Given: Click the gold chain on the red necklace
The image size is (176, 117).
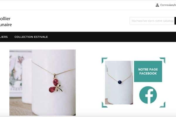Looking at the screenshot, I should [43, 68].
